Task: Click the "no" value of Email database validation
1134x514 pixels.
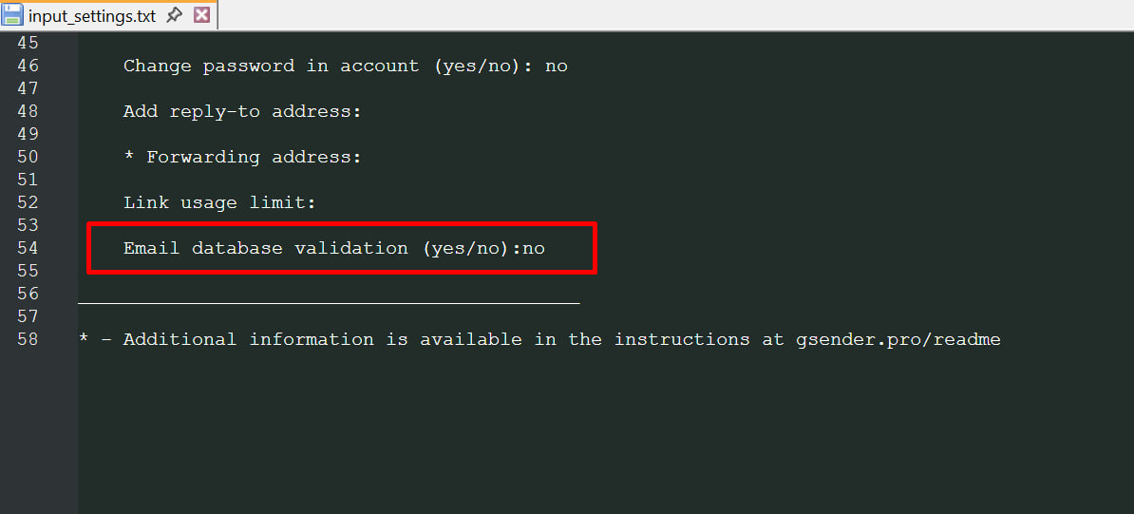Action: pyautogui.click(x=534, y=248)
